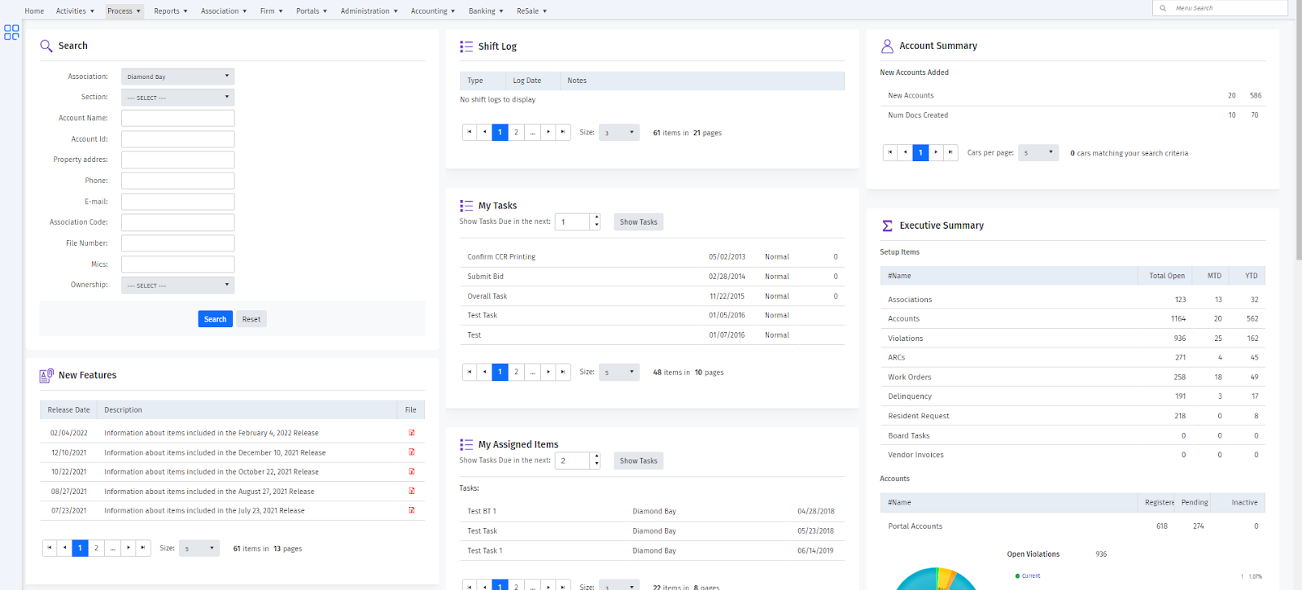
Task: Click the E-mail input field
Action: (x=177, y=201)
